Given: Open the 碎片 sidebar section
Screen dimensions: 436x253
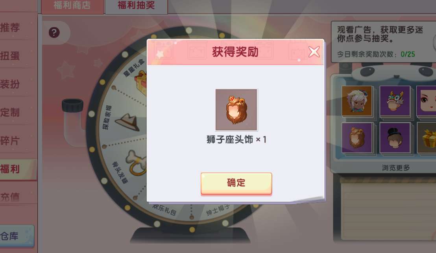Looking at the screenshot, I should pos(11,141).
